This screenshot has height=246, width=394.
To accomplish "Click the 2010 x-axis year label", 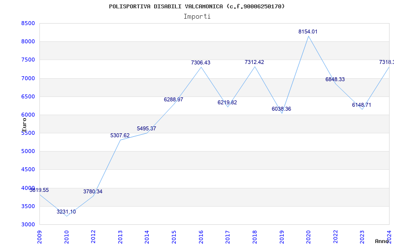I will [x=66, y=237].
